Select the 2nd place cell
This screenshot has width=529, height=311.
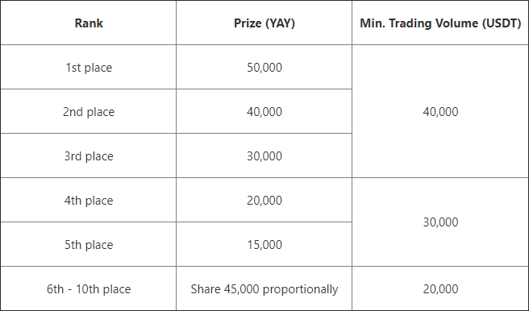point(89,111)
